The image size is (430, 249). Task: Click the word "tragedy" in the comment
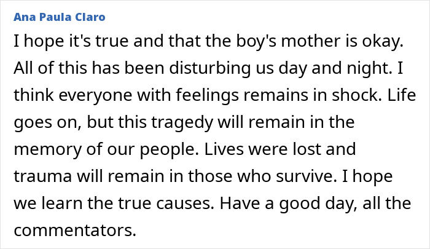click(x=182, y=122)
